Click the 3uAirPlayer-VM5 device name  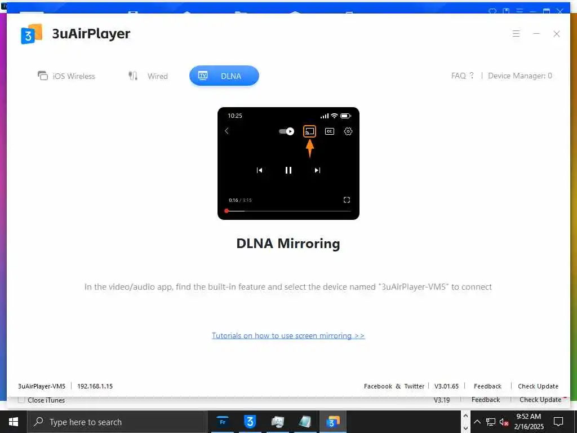(x=42, y=386)
